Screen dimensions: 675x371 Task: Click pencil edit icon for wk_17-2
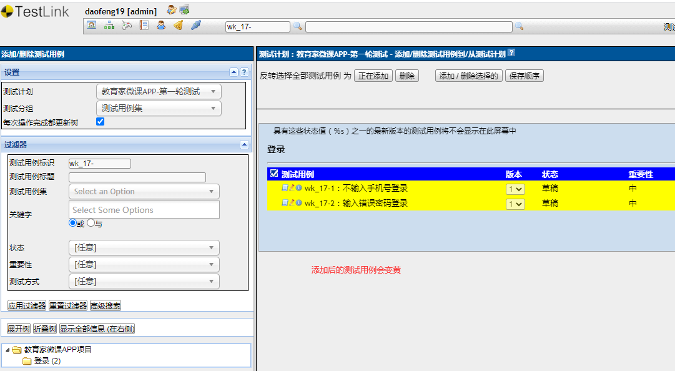[x=292, y=203]
